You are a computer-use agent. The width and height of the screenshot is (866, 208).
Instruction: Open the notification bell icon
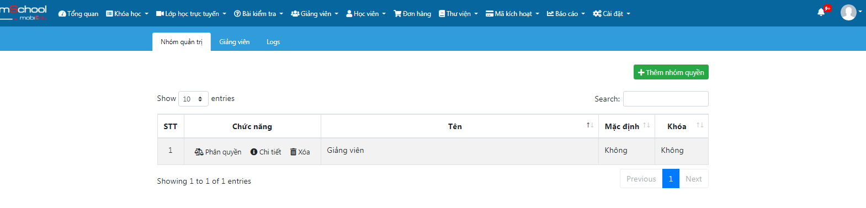coord(821,12)
